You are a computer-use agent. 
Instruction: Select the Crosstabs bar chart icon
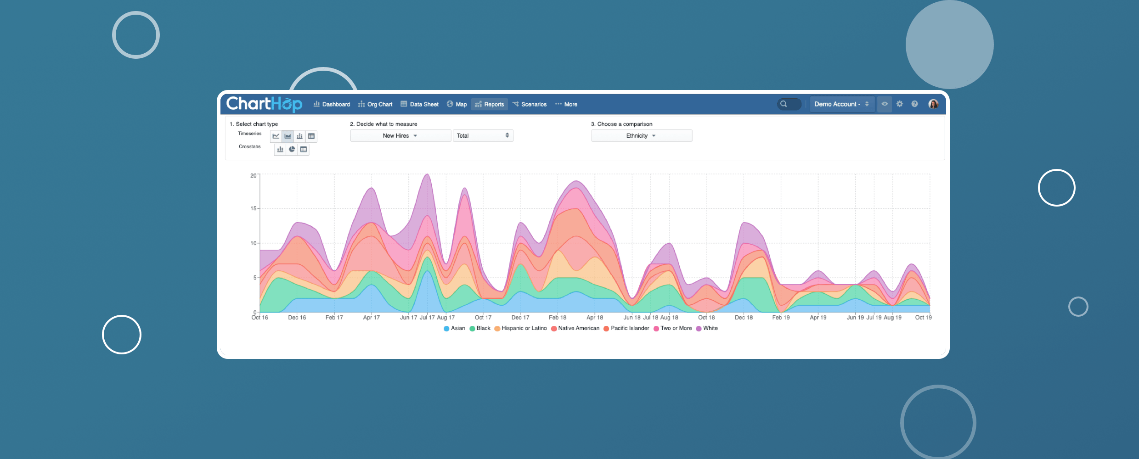[x=280, y=150]
